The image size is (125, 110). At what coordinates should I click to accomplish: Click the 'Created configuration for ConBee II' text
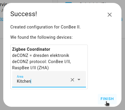pos(46,27)
